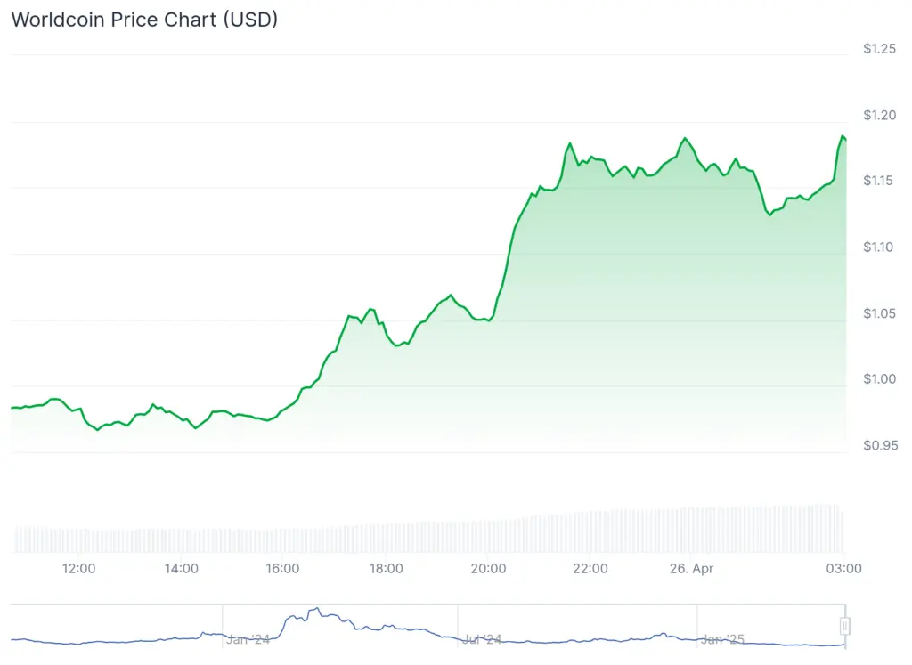Click the Jan '25 navigator label
This screenshot has height=665, width=912.
point(721,639)
